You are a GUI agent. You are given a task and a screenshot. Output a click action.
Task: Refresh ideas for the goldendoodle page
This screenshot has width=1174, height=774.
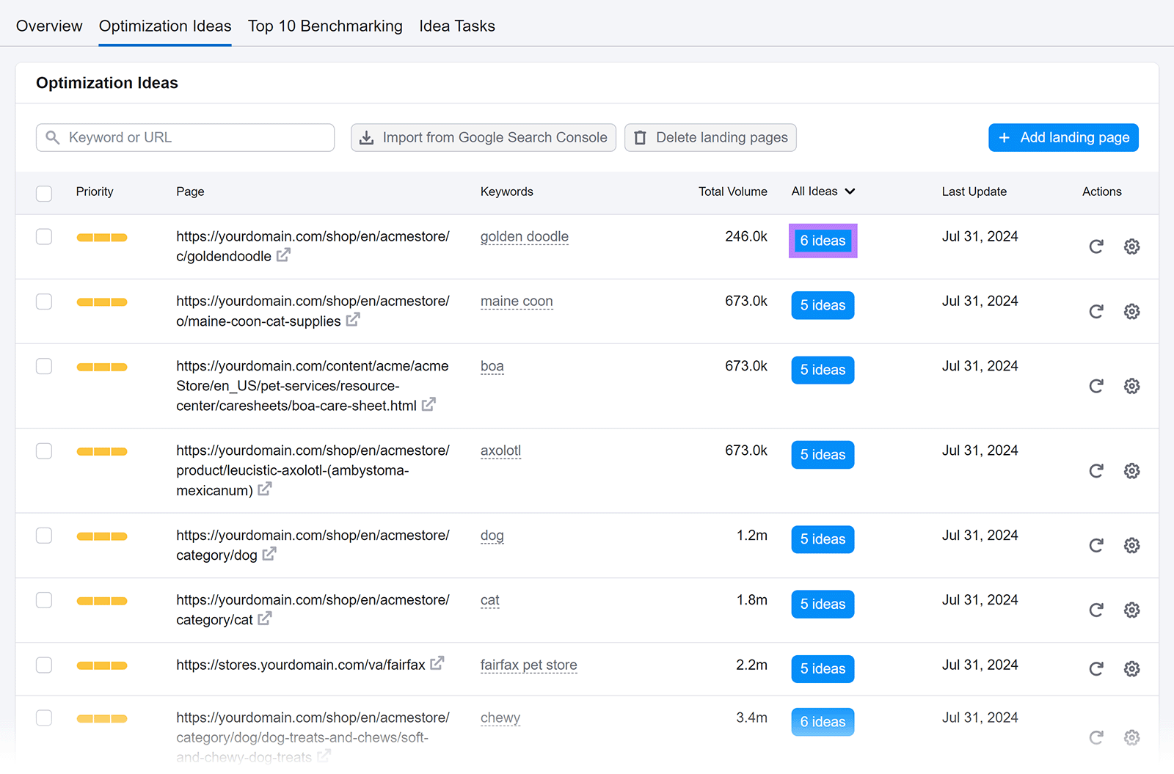click(x=1095, y=247)
